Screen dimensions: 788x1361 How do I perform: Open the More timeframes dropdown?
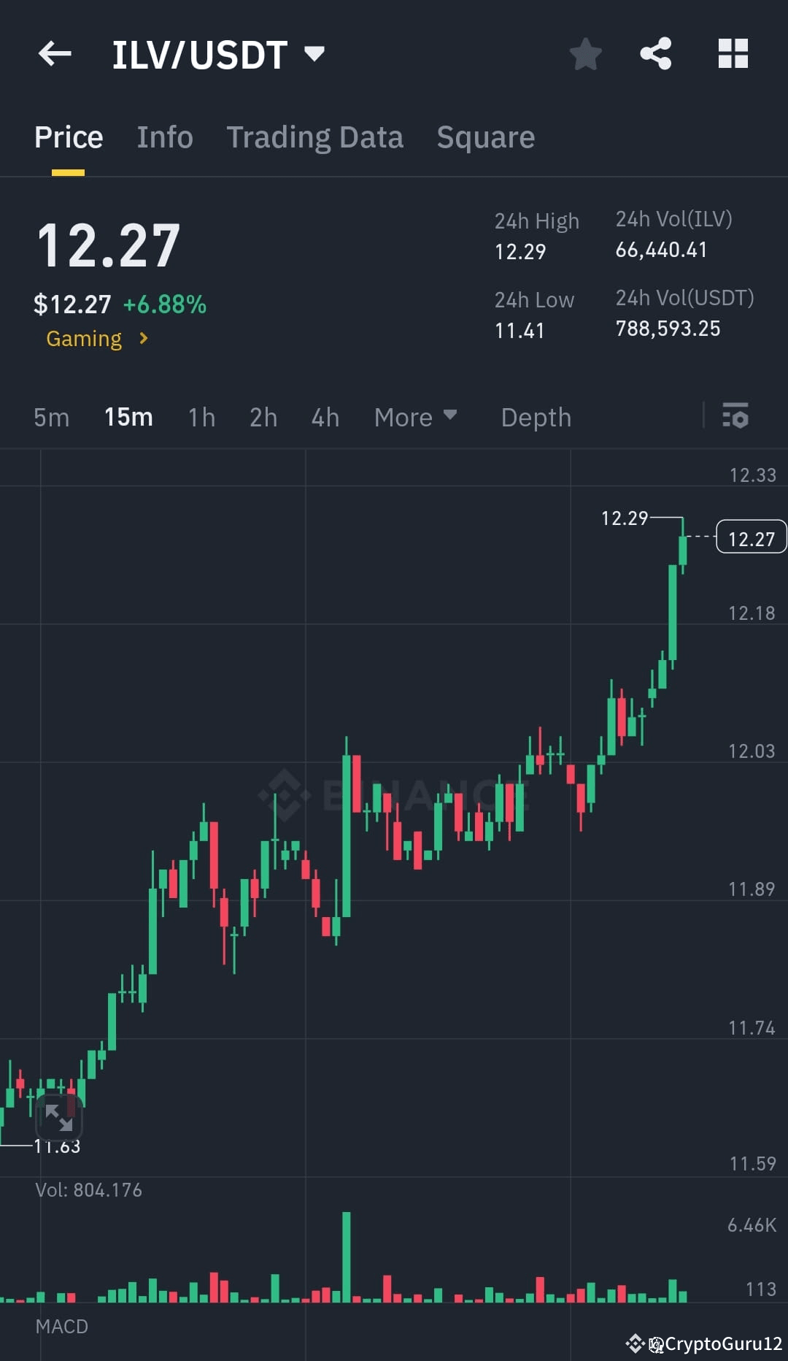pos(414,417)
